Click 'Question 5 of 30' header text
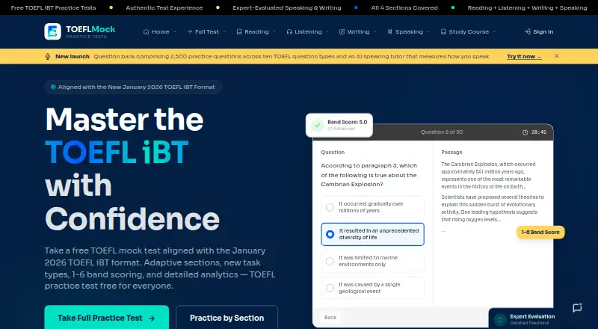Image resolution: width=598 pixels, height=329 pixels. 441,132
